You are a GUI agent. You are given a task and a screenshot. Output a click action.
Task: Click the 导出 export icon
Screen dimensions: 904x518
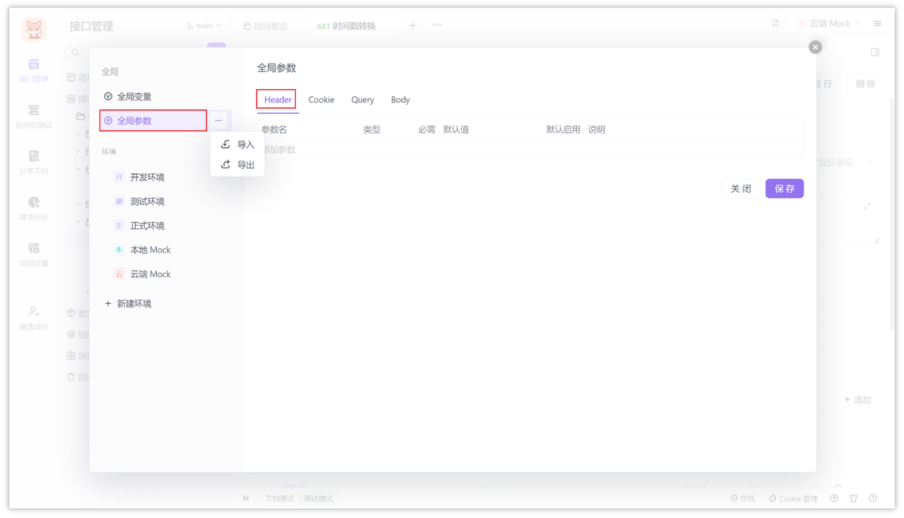point(225,165)
